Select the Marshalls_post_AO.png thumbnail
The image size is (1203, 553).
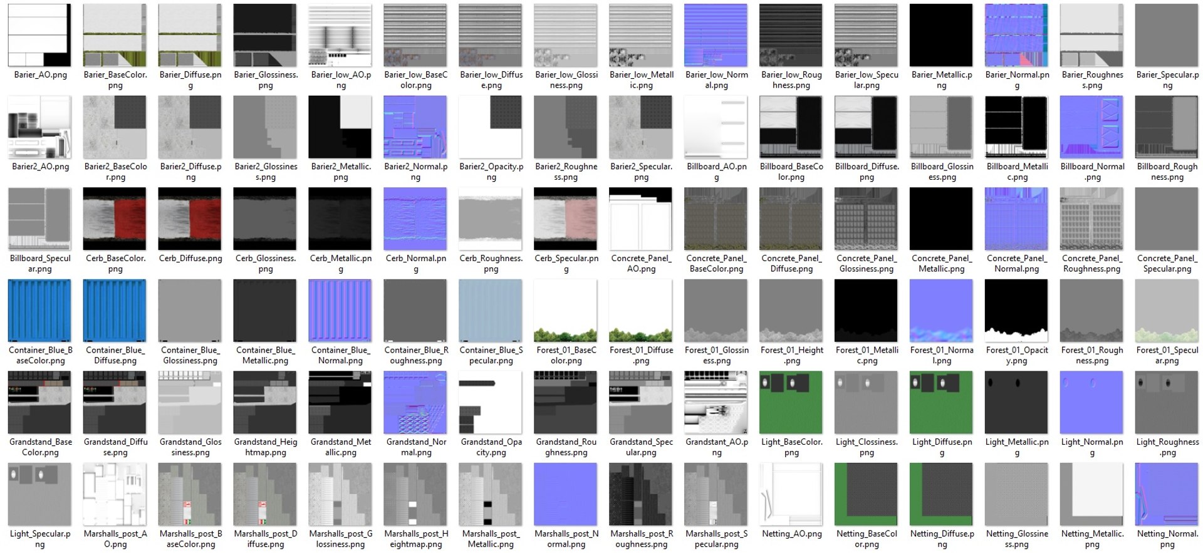point(115,494)
